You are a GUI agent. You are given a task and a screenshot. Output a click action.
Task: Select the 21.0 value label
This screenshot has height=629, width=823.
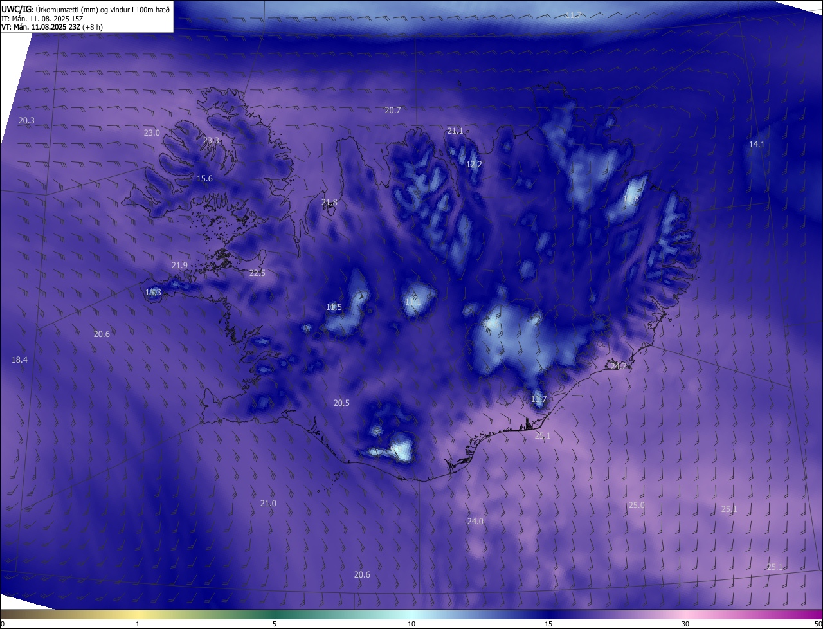(268, 504)
